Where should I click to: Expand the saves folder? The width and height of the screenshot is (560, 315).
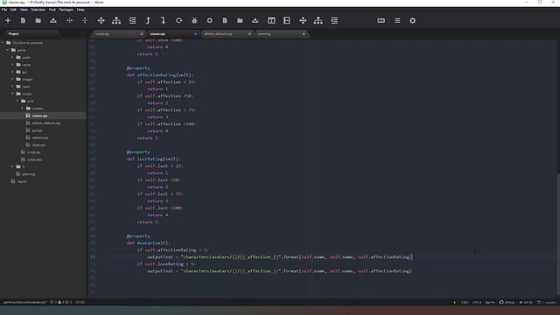pos(12,87)
